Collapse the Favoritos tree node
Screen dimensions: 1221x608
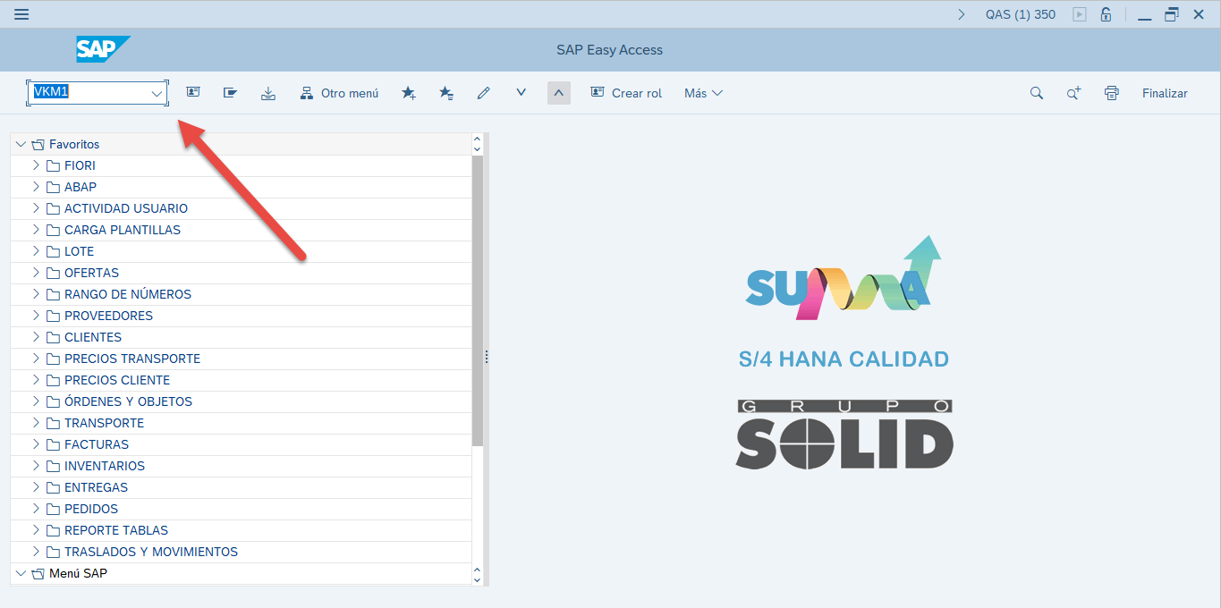(21, 144)
